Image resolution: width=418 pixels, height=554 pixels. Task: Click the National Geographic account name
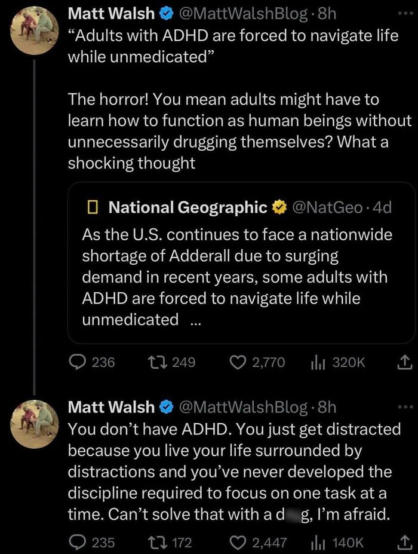(x=188, y=207)
